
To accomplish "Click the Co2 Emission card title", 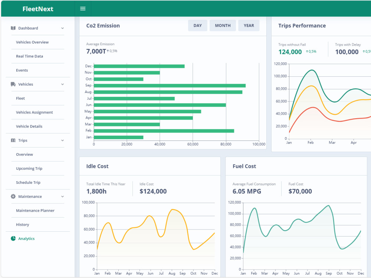I will pos(103,26).
